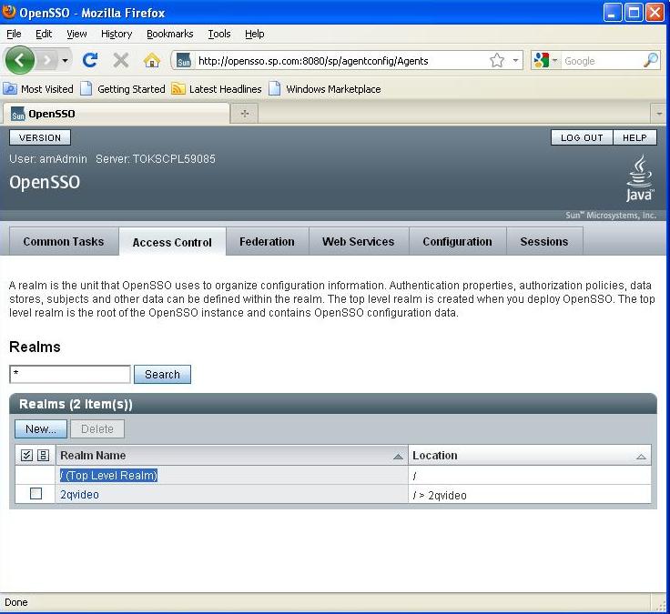The height and width of the screenshot is (614, 670).
Task: Click the "Server: TOKSCPL59085" header text
Action: [156, 159]
